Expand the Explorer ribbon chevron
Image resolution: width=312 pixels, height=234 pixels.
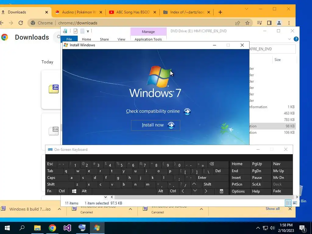pos(289,39)
